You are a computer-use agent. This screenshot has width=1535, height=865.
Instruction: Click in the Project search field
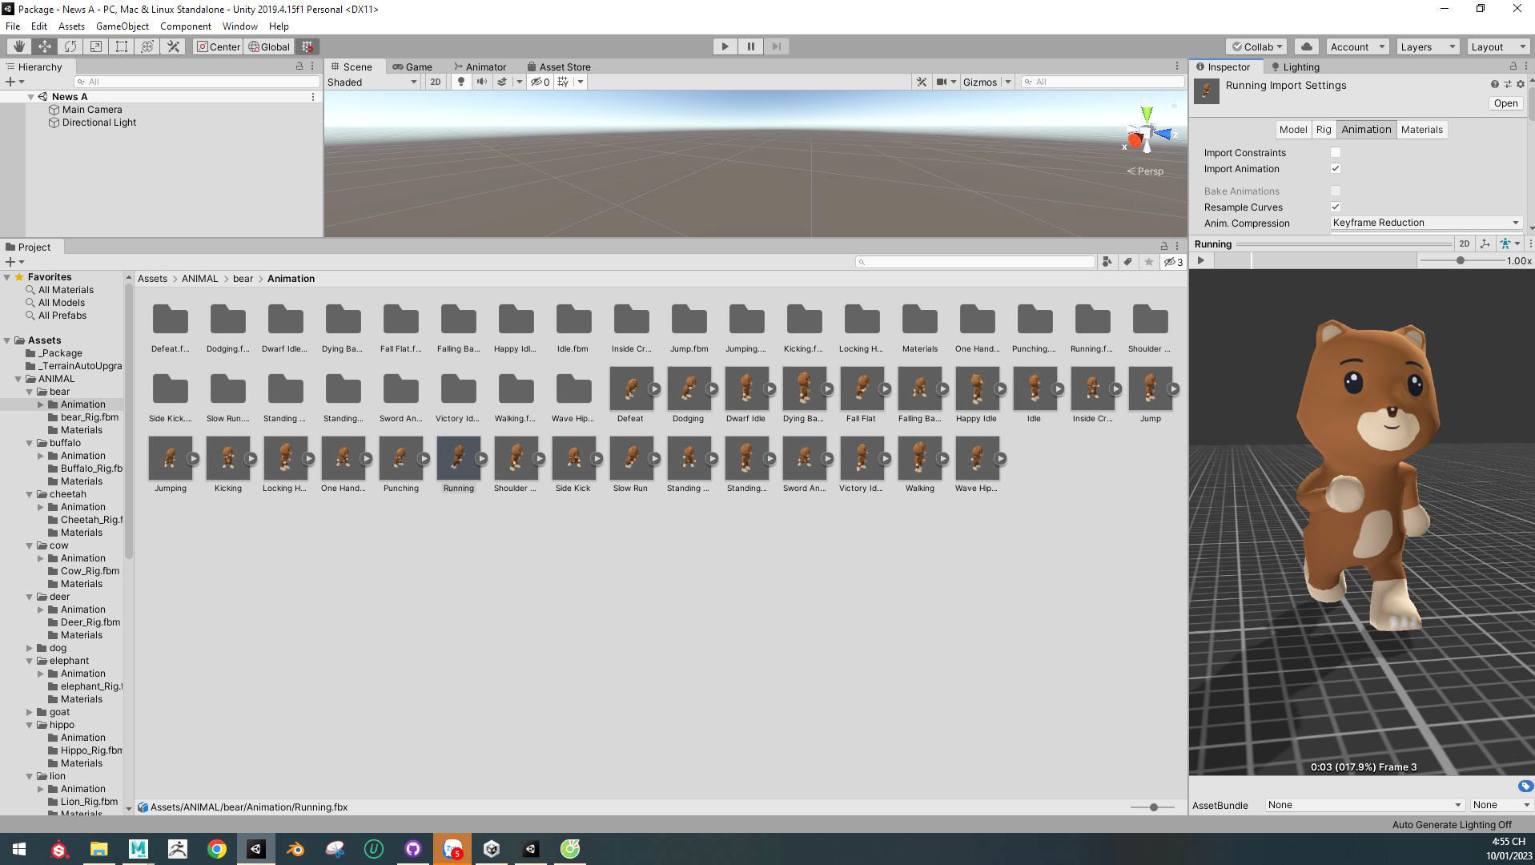click(975, 262)
